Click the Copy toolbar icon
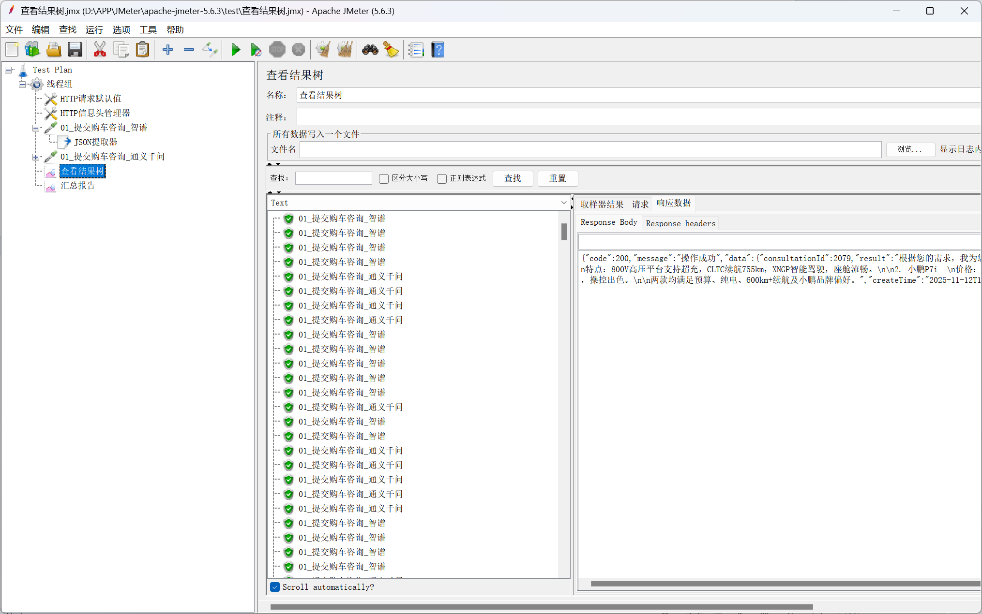The height and width of the screenshot is (614, 982). [121, 49]
